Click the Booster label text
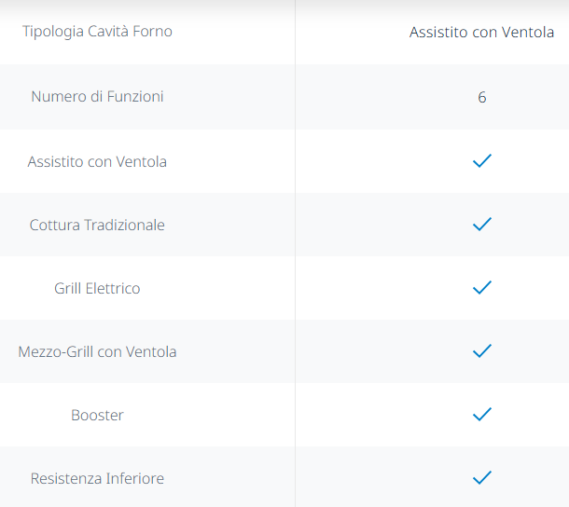Image resolution: width=569 pixels, height=507 pixels. point(97,415)
